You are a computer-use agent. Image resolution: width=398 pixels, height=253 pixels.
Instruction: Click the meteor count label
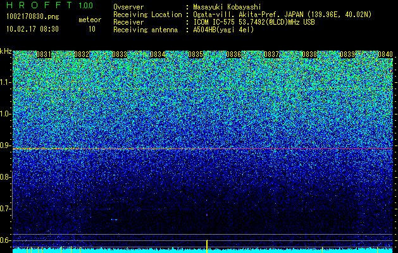pyautogui.click(x=90, y=20)
